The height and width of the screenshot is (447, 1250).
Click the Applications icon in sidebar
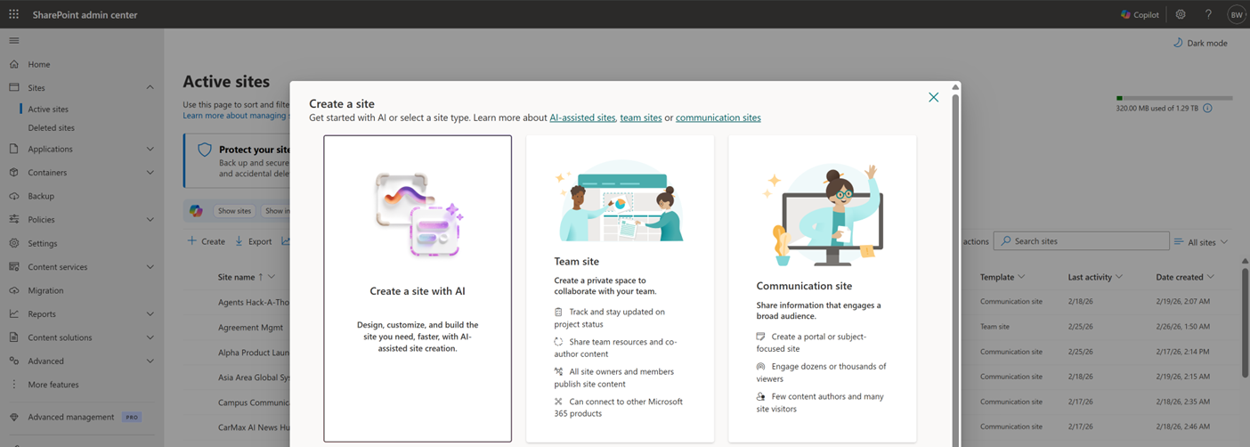pyautogui.click(x=13, y=149)
